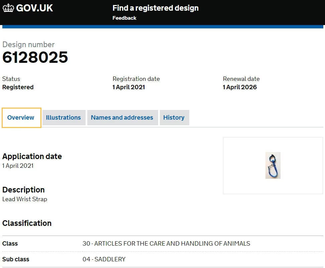Switch to the Illustrations tab
The image size is (325, 268).
[x=64, y=118]
